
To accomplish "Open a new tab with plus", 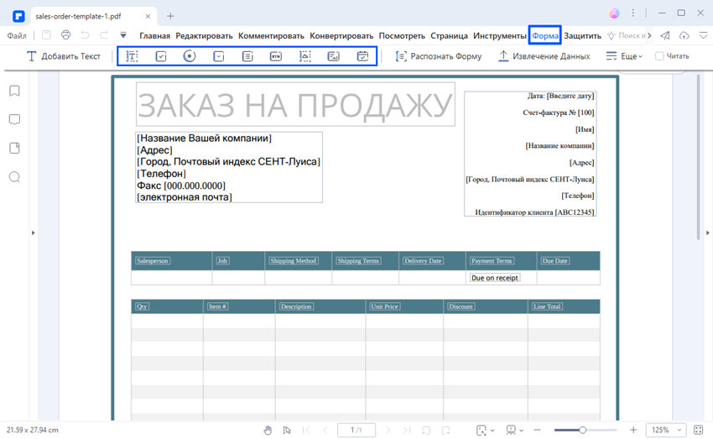I will [x=170, y=17].
